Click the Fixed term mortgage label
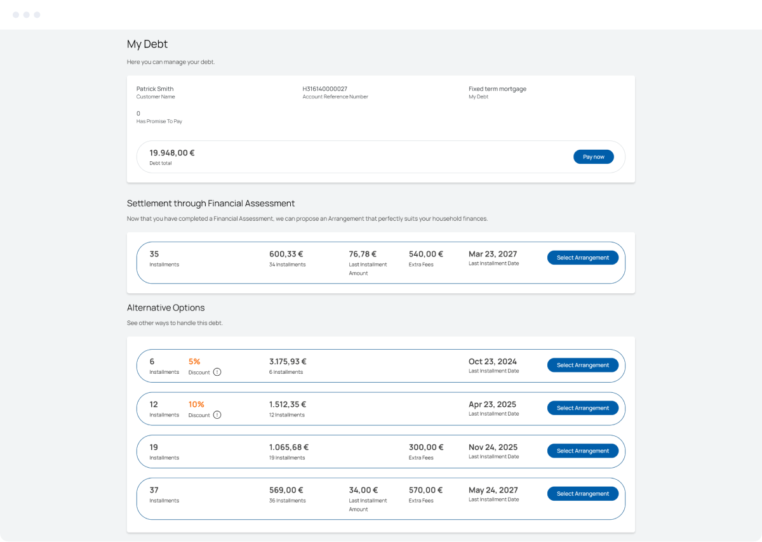The image size is (762, 542). click(x=497, y=88)
